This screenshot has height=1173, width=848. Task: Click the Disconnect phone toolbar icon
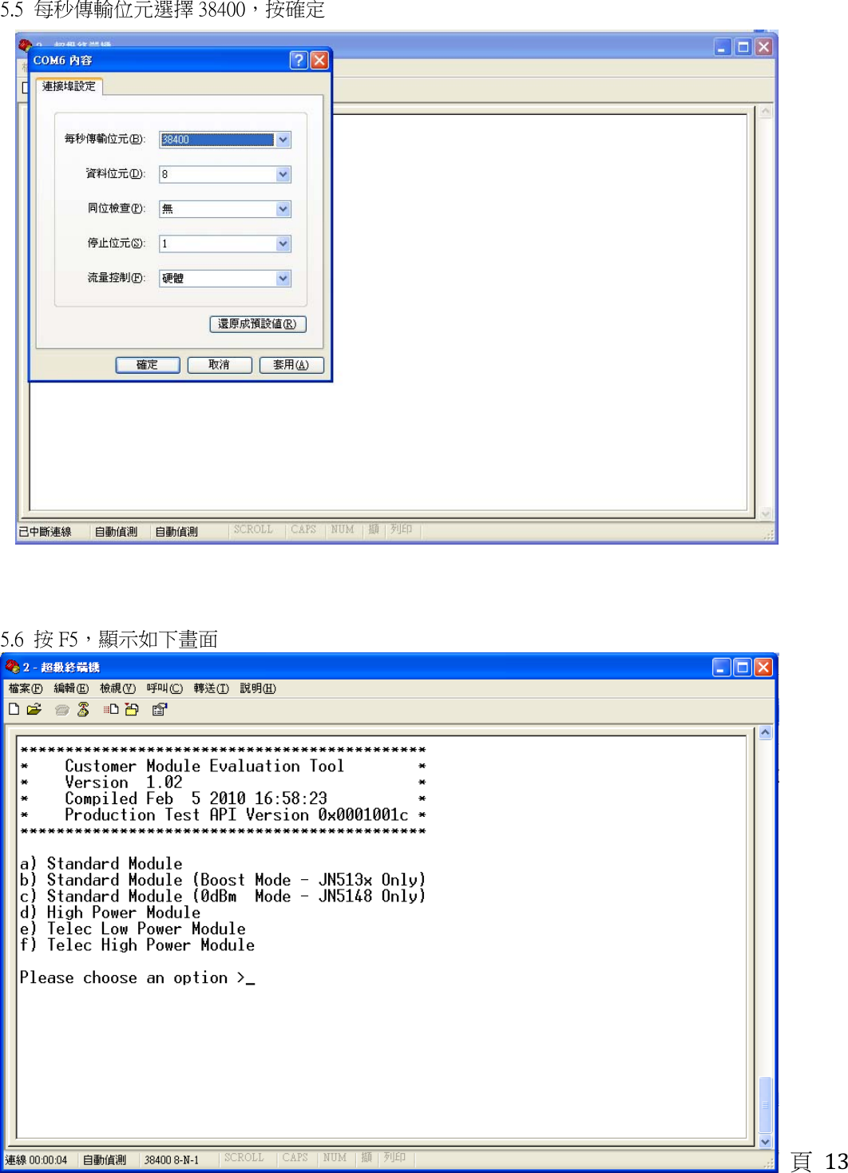point(83,709)
